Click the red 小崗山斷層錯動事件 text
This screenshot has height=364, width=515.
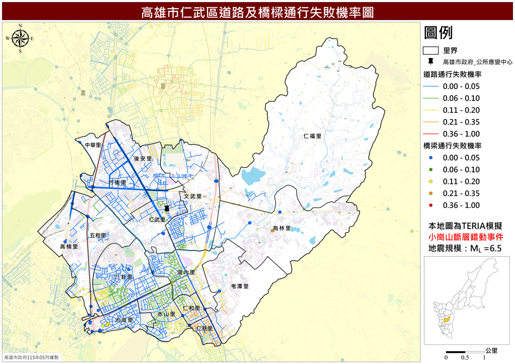coord(466,237)
